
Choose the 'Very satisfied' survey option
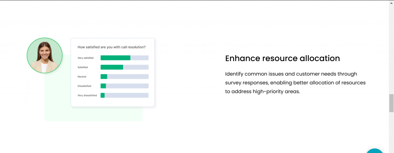[x=86, y=58]
